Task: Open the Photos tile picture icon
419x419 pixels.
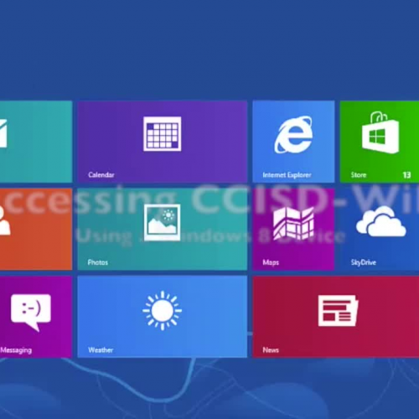Action: click(x=163, y=222)
